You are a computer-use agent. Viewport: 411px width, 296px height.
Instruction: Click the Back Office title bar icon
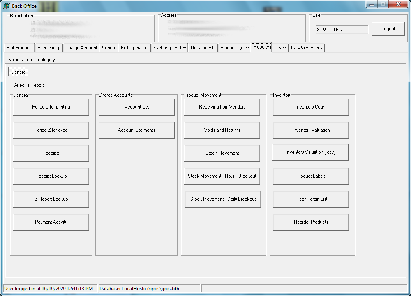click(7, 6)
